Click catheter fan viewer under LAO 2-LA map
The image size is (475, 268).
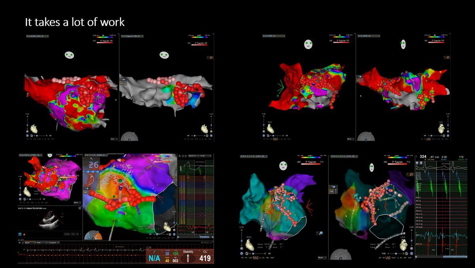[x=367, y=137]
